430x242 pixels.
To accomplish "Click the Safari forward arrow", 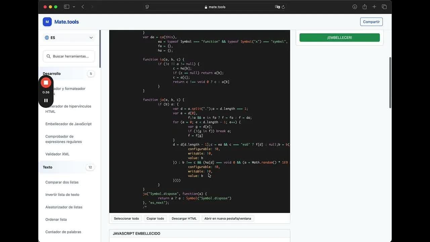I will [x=92, y=7].
